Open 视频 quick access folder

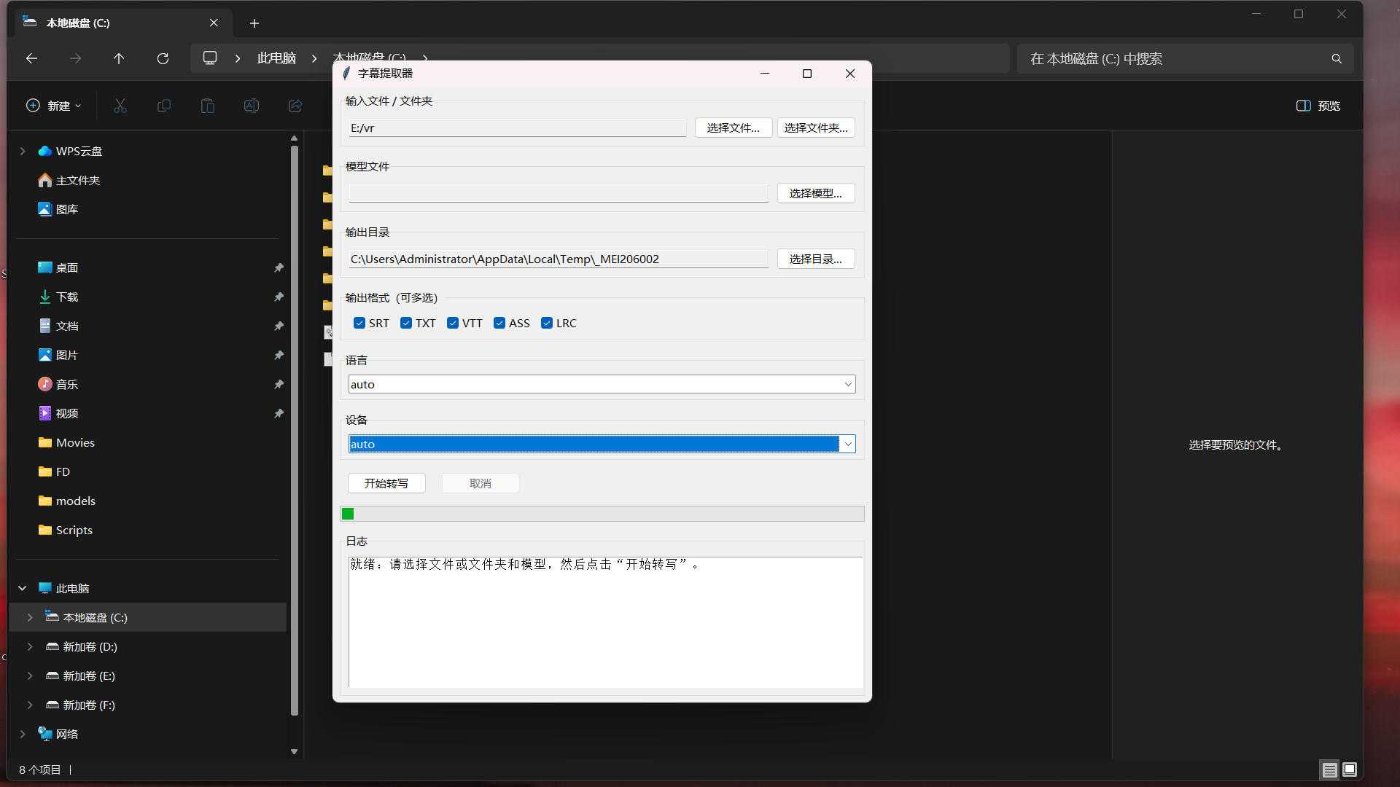coord(66,413)
